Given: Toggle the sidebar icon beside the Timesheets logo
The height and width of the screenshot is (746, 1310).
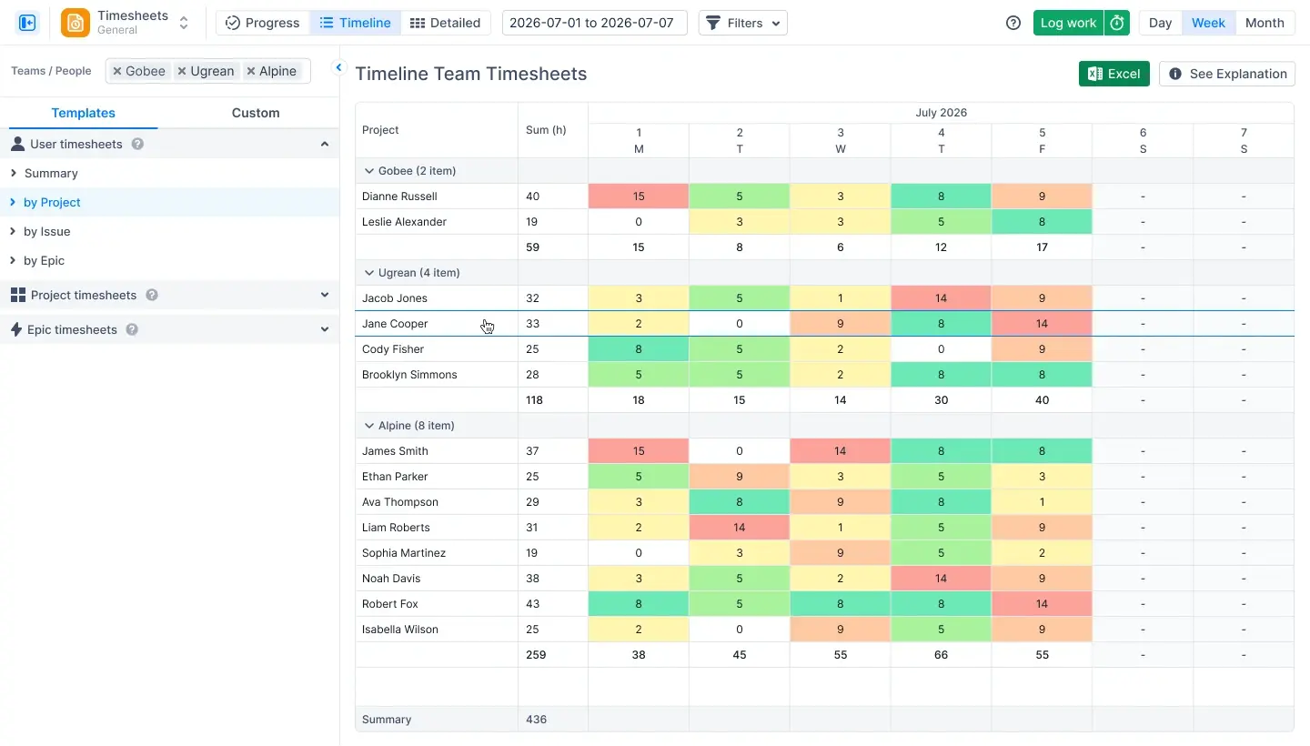Looking at the screenshot, I should click(27, 23).
